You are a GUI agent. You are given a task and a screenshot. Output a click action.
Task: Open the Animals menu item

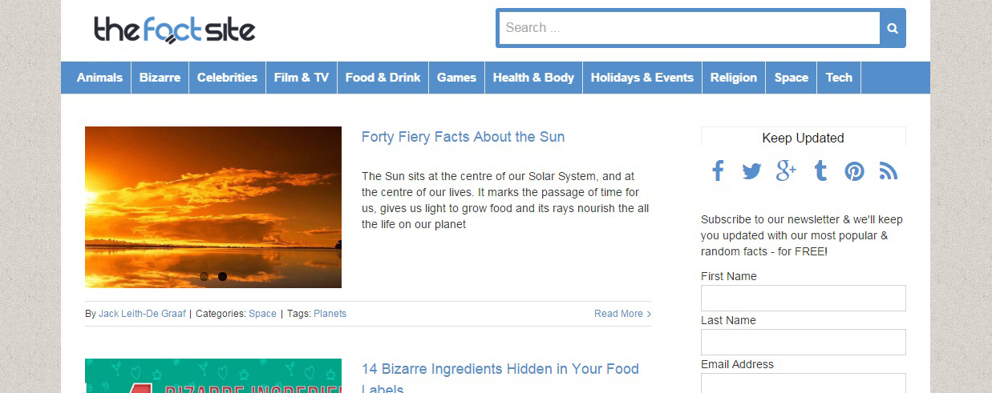click(x=99, y=78)
